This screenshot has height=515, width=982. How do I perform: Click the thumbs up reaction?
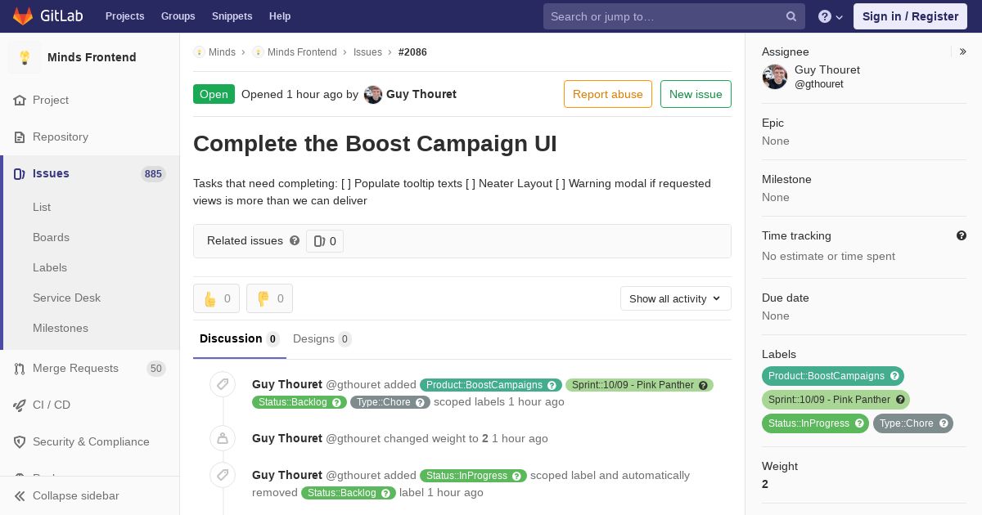point(216,298)
